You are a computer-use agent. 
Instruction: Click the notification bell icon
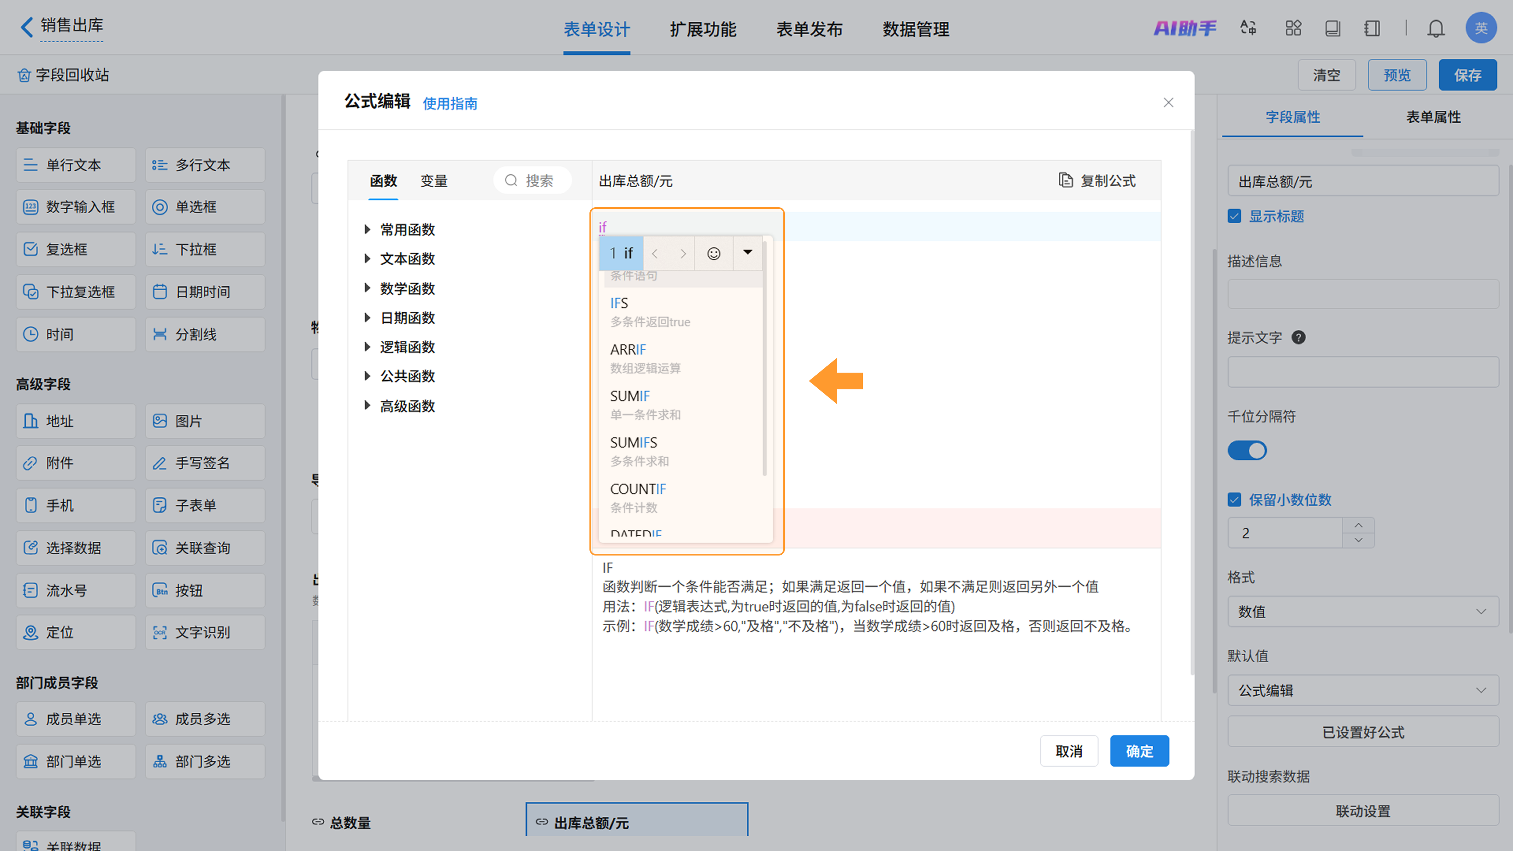tap(1435, 28)
